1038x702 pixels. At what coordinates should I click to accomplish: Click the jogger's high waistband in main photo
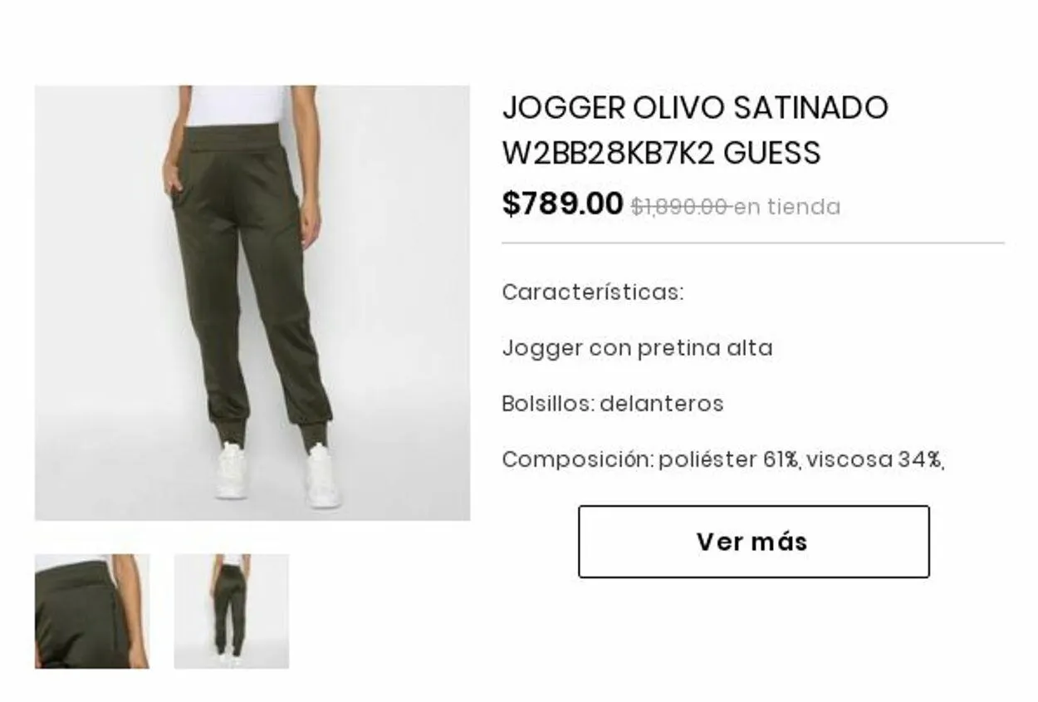point(236,138)
